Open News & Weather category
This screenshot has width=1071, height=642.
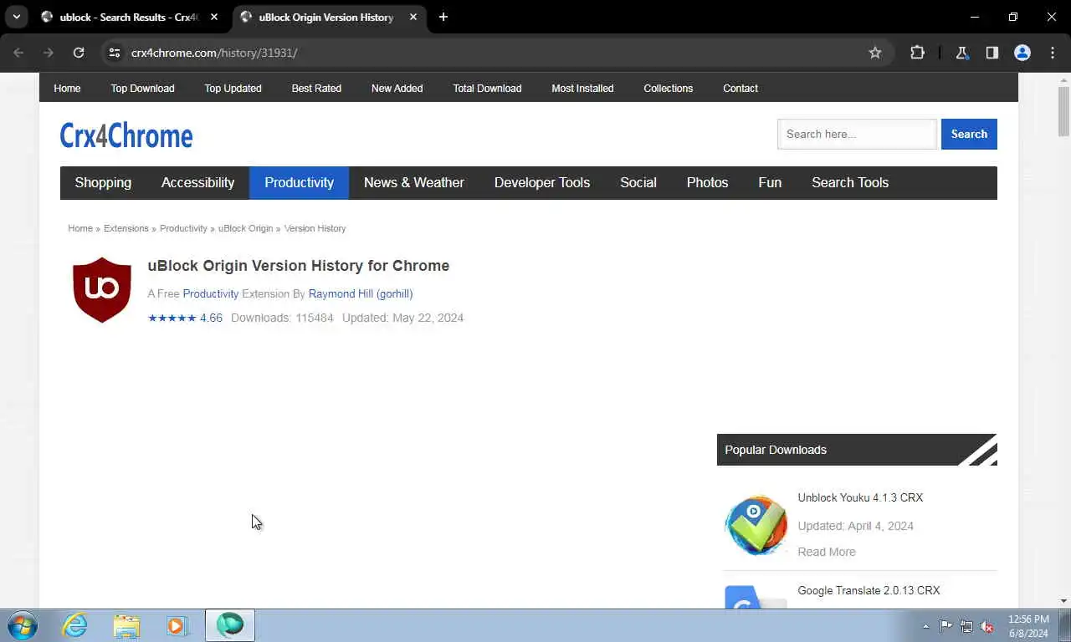pyautogui.click(x=414, y=182)
